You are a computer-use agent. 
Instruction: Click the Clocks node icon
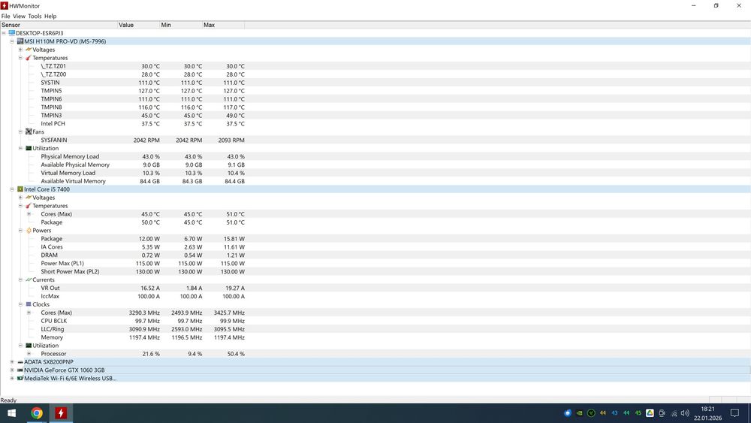click(29, 304)
